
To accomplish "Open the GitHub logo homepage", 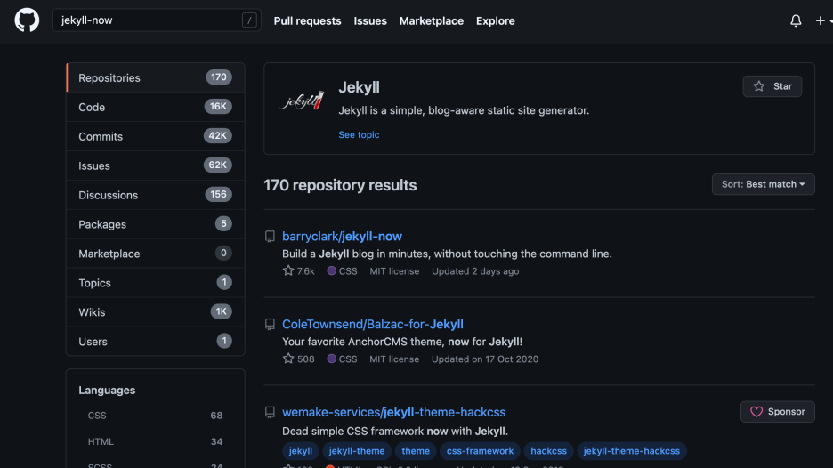I will 27,20.
